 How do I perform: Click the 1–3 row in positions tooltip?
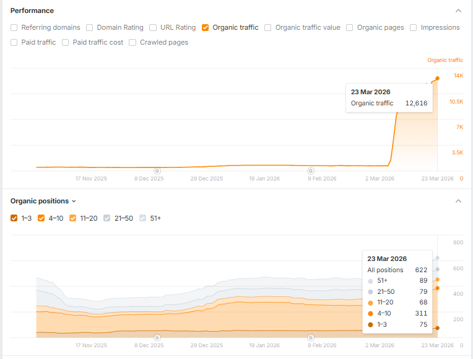tap(397, 324)
